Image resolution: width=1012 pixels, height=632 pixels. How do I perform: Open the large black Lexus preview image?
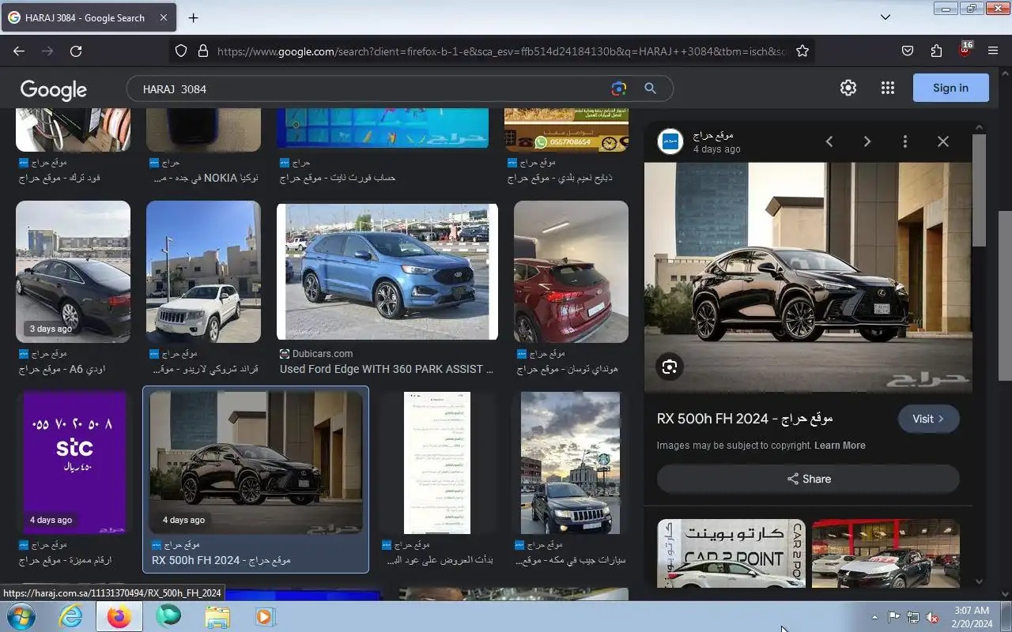[x=808, y=277]
